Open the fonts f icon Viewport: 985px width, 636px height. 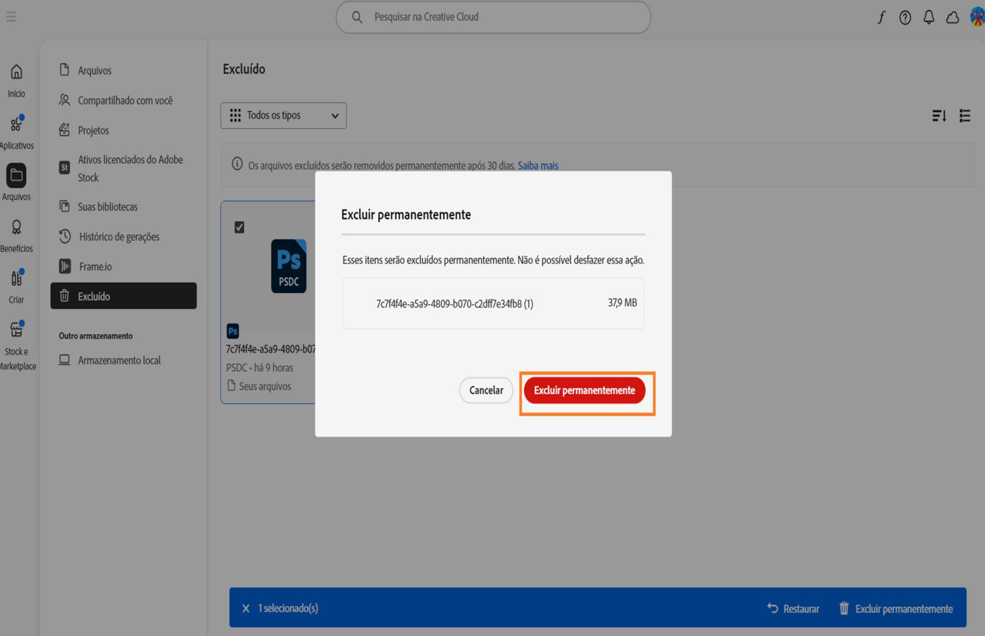[x=881, y=17]
